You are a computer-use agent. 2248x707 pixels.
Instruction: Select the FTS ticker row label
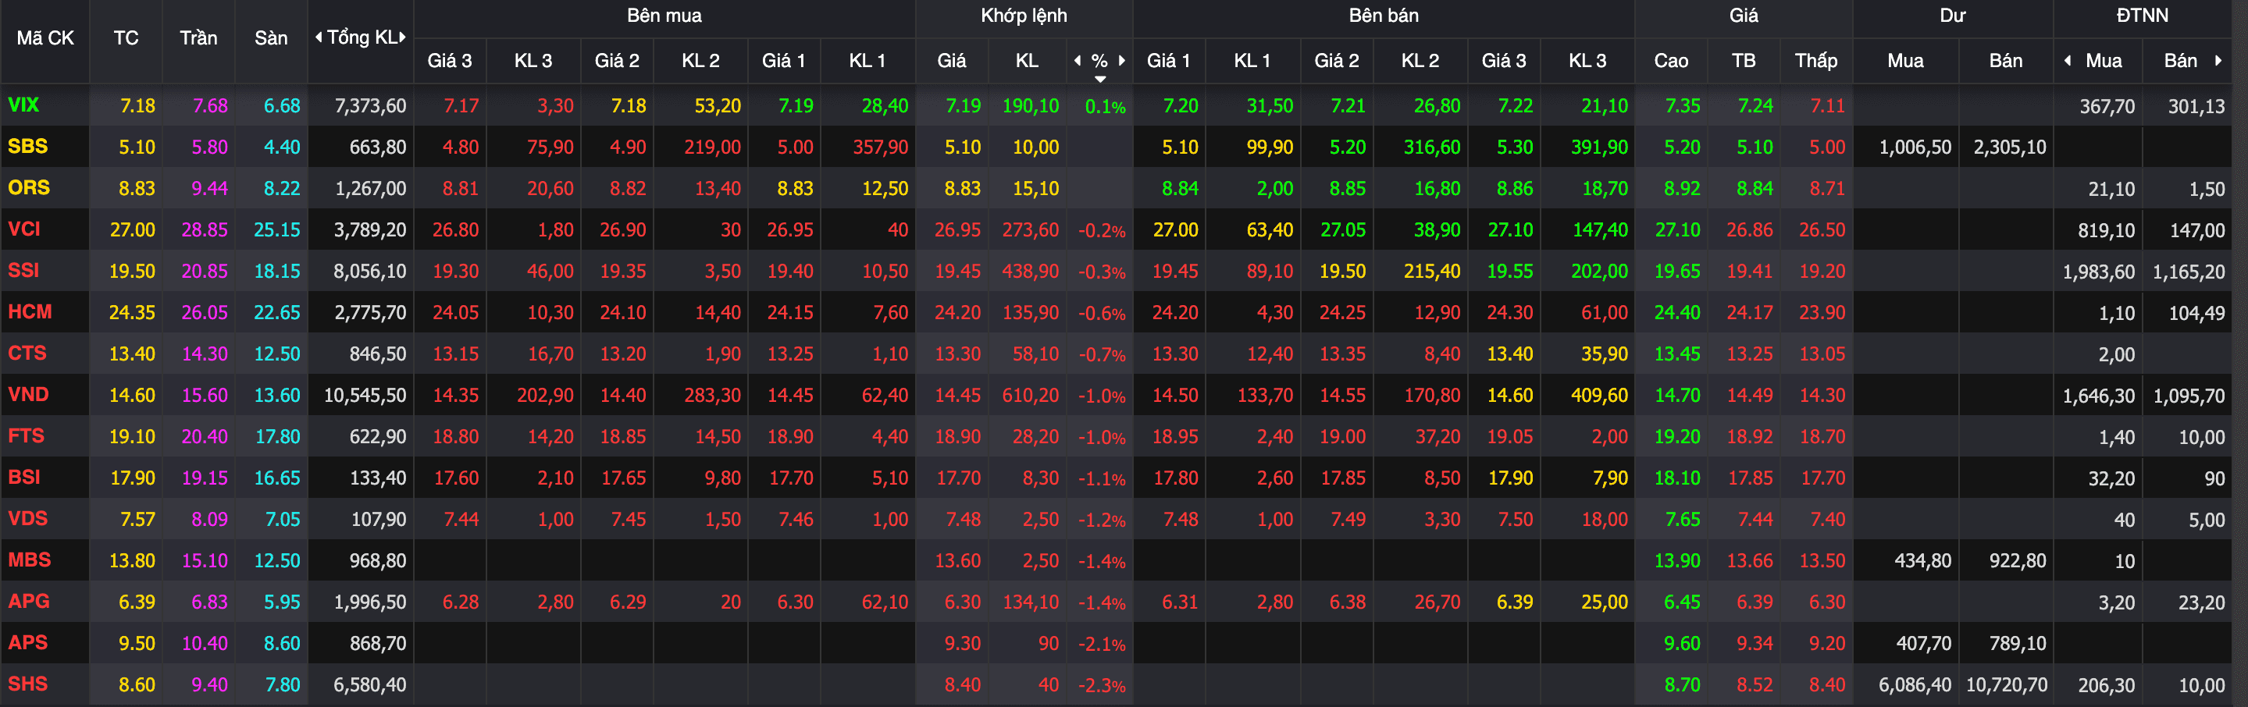pyautogui.click(x=27, y=436)
